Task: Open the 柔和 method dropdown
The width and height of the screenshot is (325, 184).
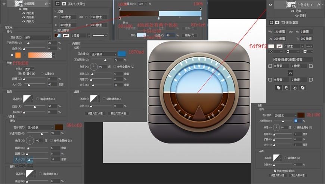Action: (x=29, y=69)
